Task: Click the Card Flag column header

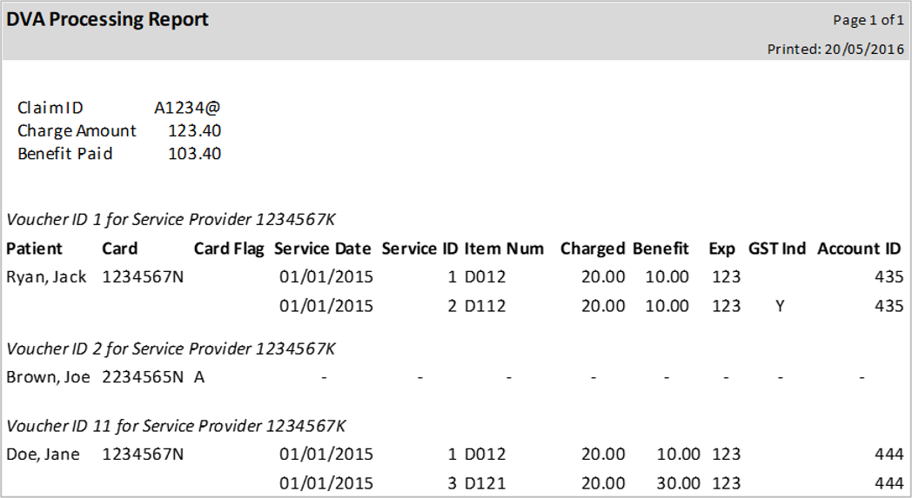Action: pyautogui.click(x=228, y=249)
